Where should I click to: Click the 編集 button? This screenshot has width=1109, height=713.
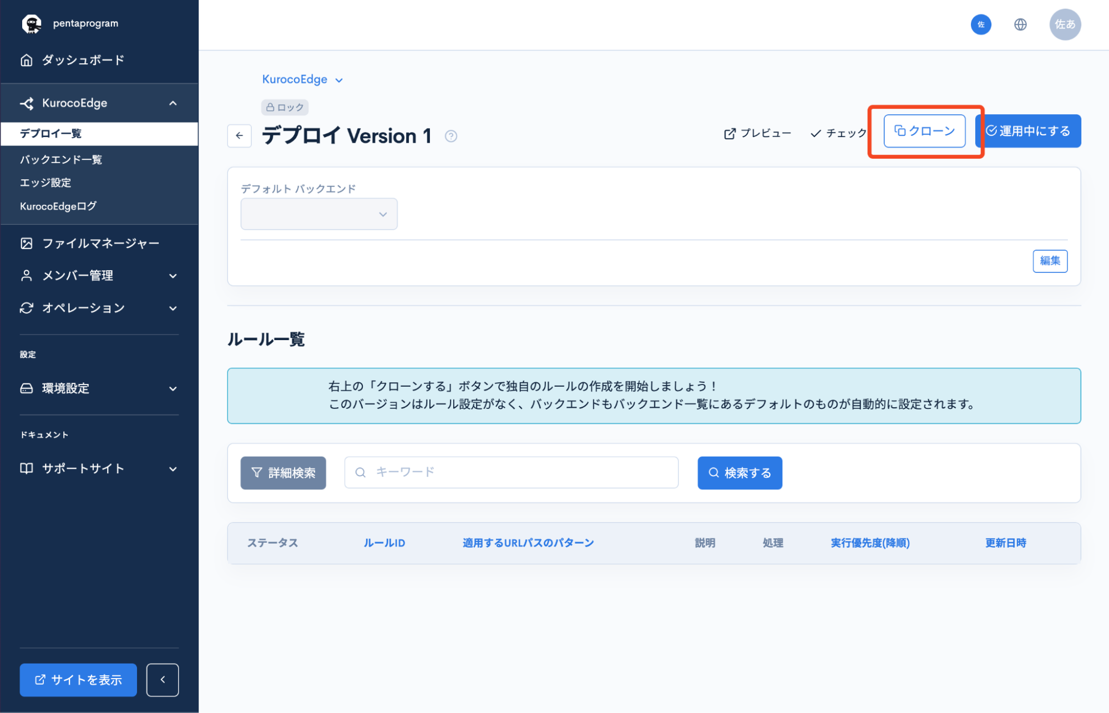1050,261
